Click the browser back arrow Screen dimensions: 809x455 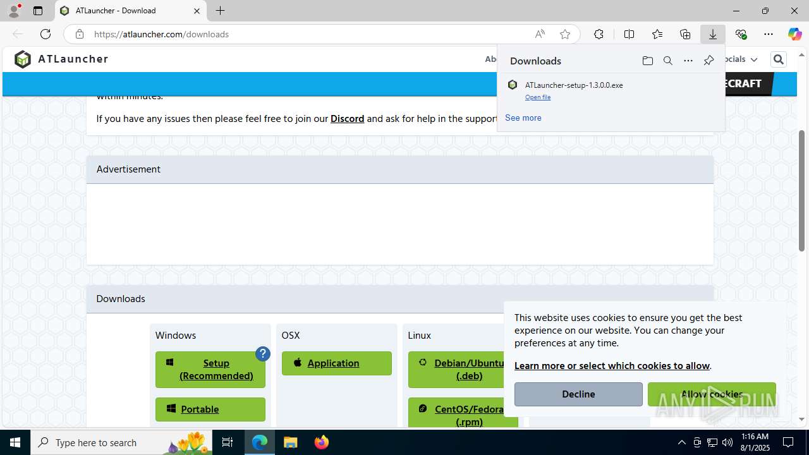(18, 34)
